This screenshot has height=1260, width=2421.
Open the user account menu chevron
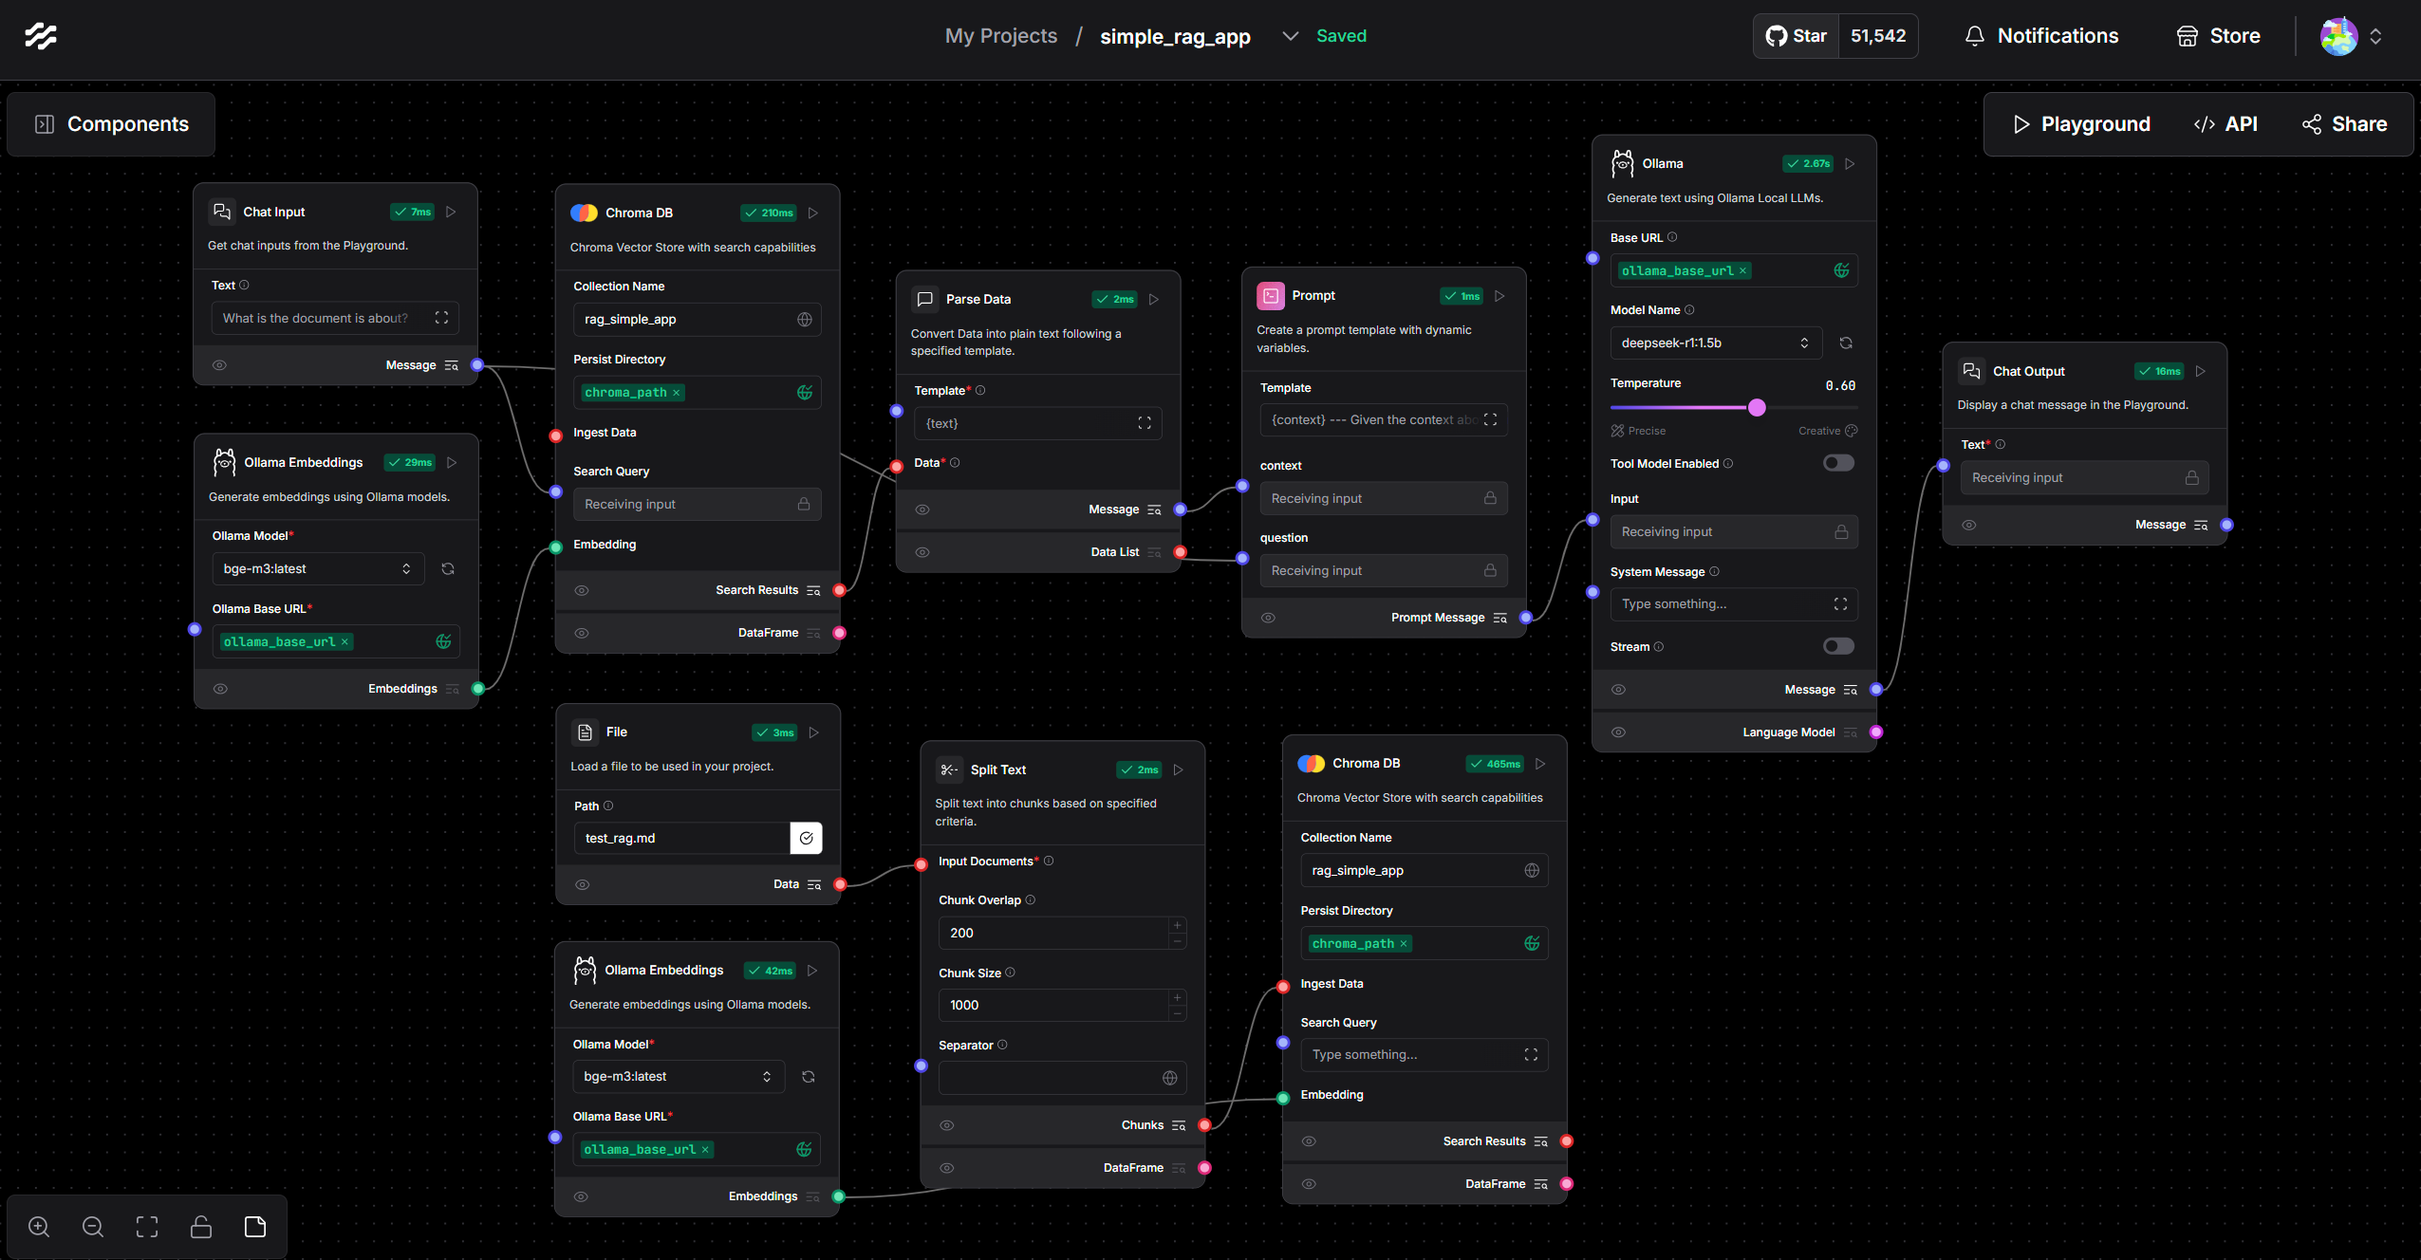coord(2375,36)
